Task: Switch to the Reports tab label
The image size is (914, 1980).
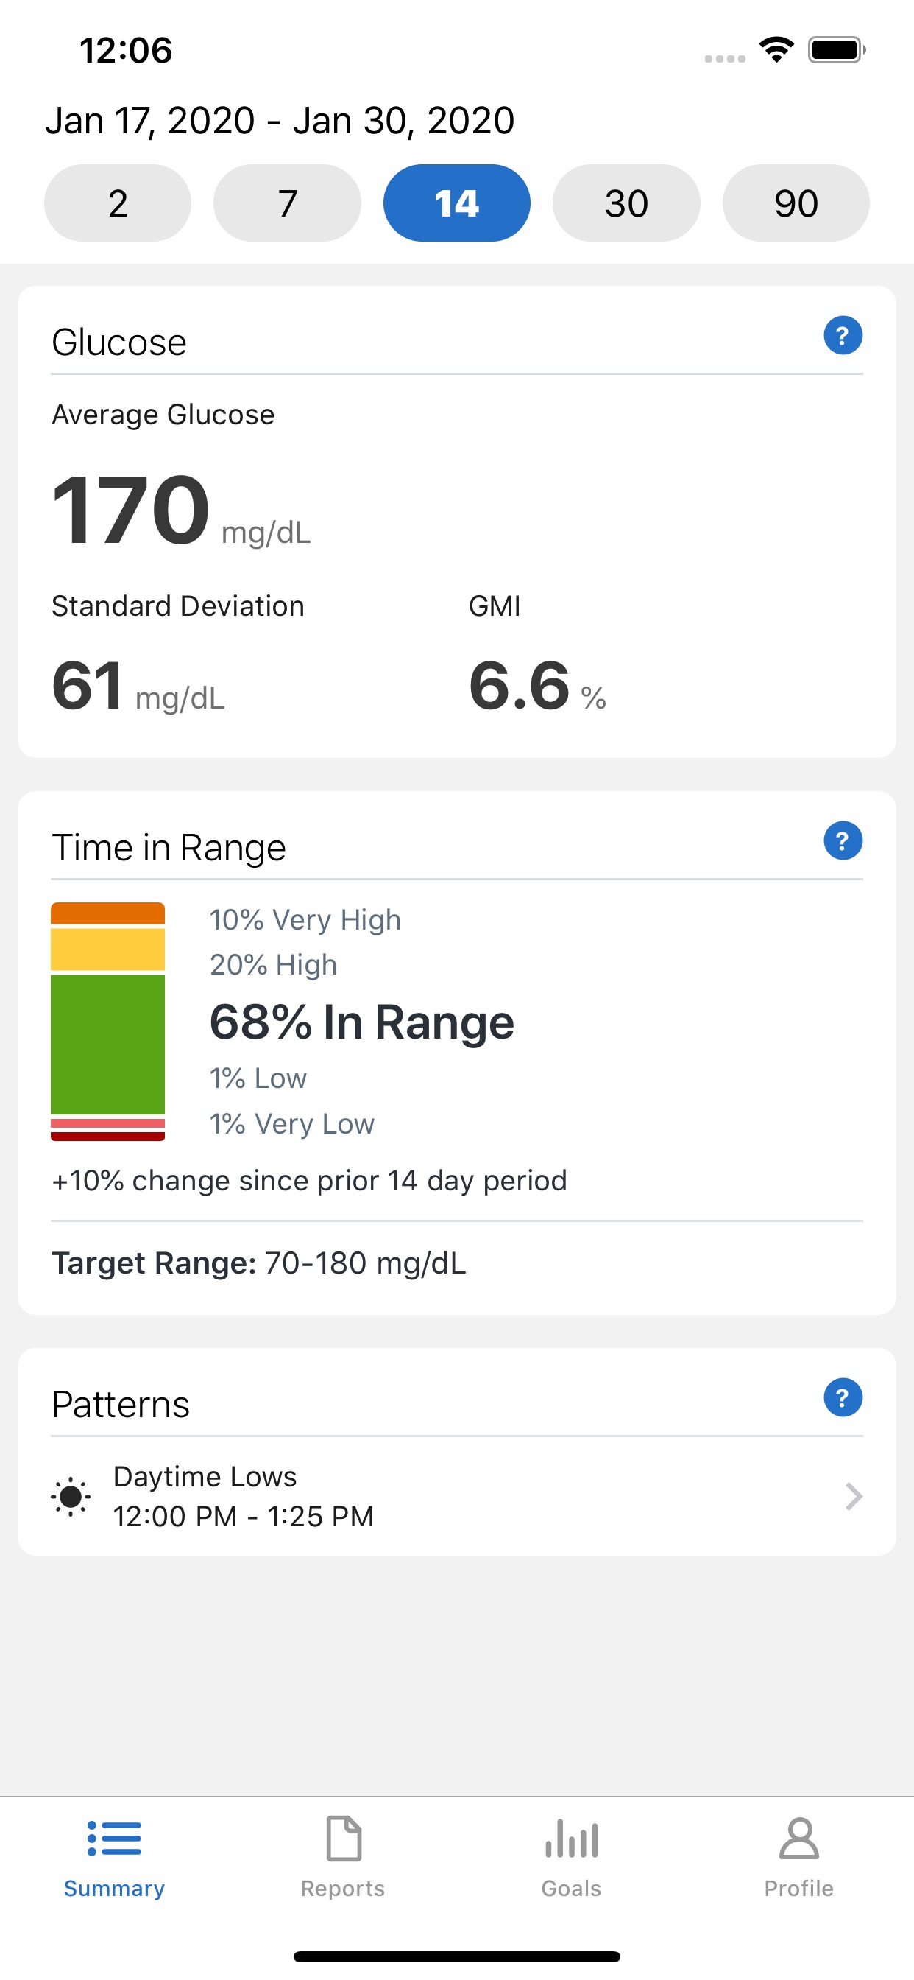Action: [342, 1888]
